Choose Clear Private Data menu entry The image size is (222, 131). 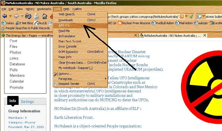pyautogui.click(x=80, y=63)
